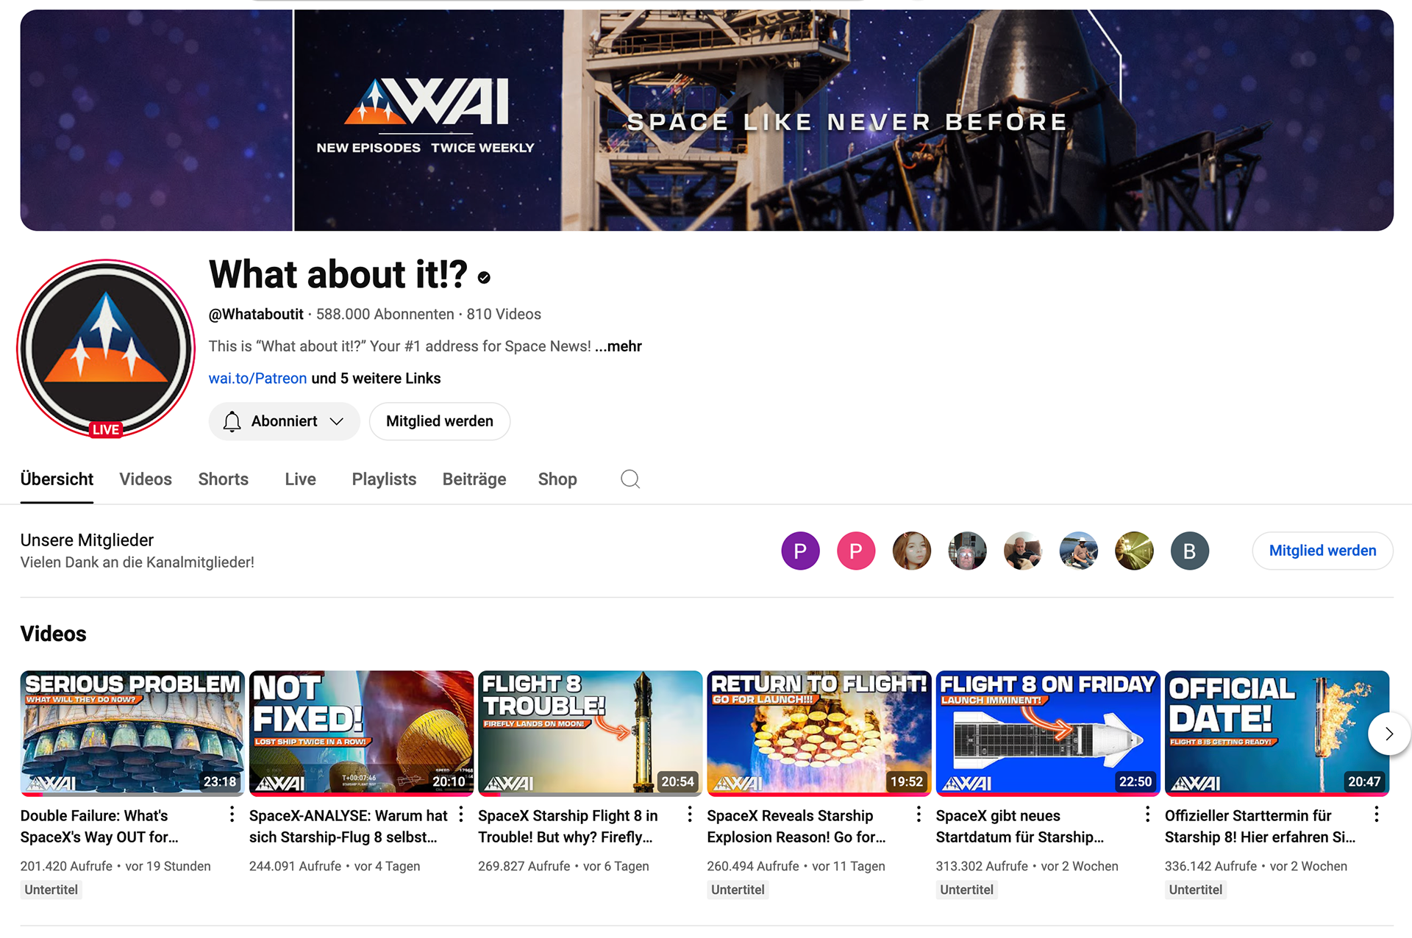The width and height of the screenshot is (1412, 938).
Task: Expand the '5 weitere Links' list
Action: point(376,379)
